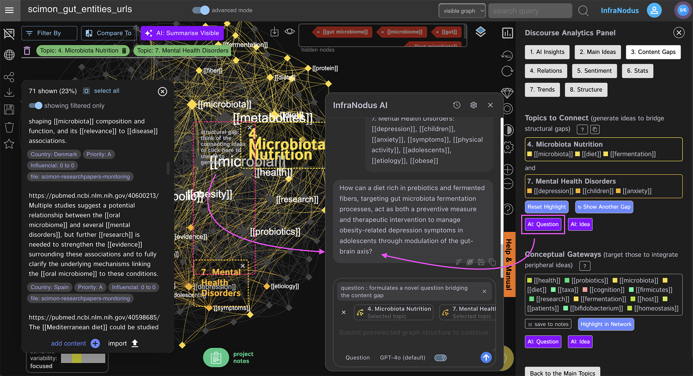Click the search magnifier icon
693x376 pixels.
(583, 11)
